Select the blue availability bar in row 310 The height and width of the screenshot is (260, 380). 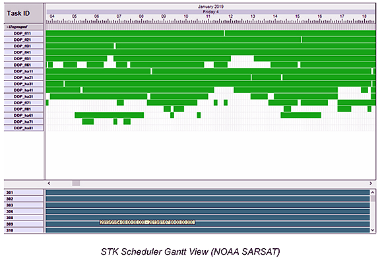208,230
